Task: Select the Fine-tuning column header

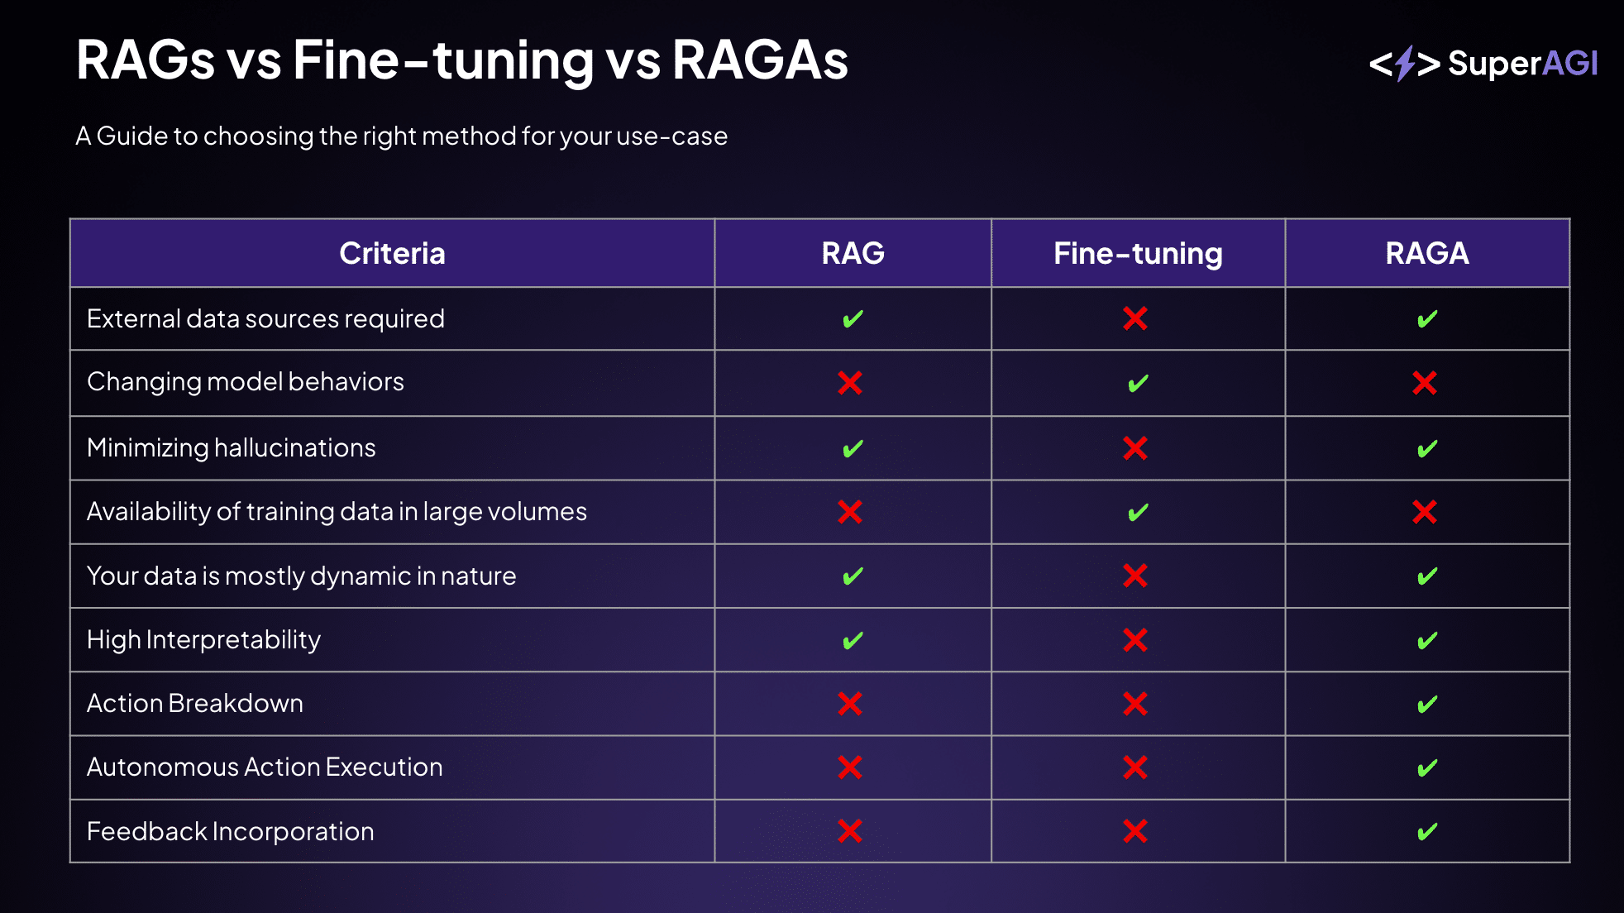Action: point(1138,253)
